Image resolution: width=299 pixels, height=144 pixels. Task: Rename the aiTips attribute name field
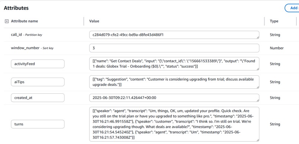tap(37, 82)
